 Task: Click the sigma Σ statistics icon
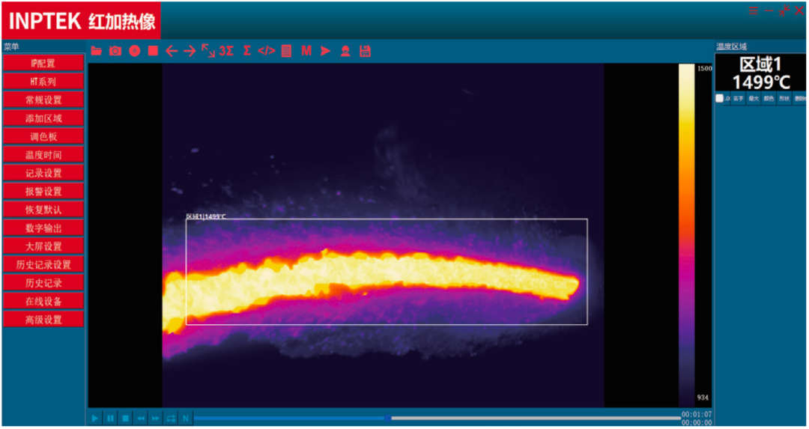(246, 51)
